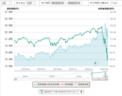Click the 2019/07 x-axis label
The width and height of the screenshot is (122, 96).
click(x=41, y=69)
